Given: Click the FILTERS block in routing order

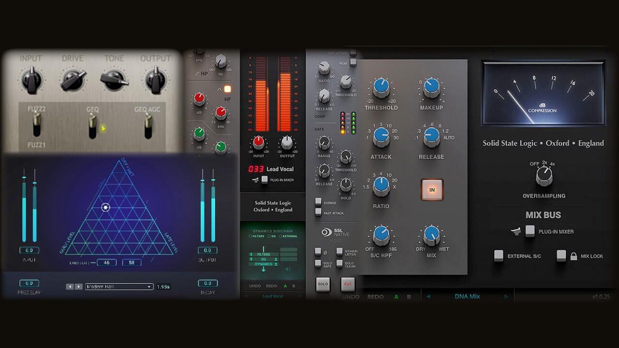Looking at the screenshot, I should click(264, 254).
